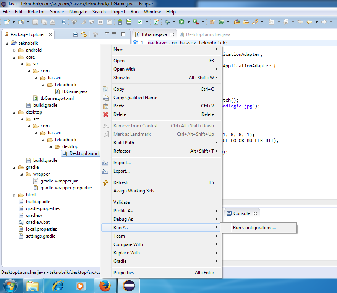Collapse the core folder
This screenshot has height=293, width=337.
click(x=14, y=57)
